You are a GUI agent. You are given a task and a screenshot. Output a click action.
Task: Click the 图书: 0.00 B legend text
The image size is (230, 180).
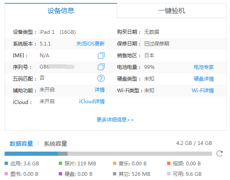(x=24, y=174)
